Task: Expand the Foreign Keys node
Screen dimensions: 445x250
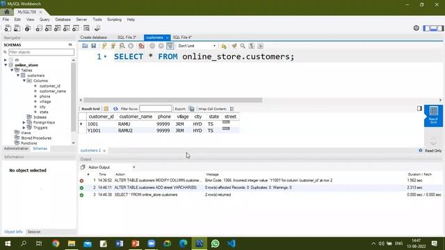Action: tap(24, 122)
